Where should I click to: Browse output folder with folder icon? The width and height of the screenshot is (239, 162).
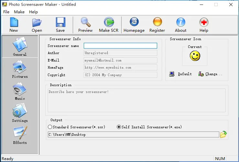223,134
